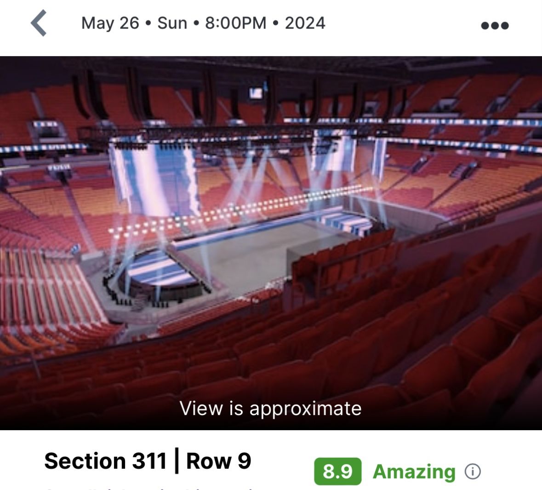
Task: Open the three-dot more options menu
Action: tap(495, 25)
